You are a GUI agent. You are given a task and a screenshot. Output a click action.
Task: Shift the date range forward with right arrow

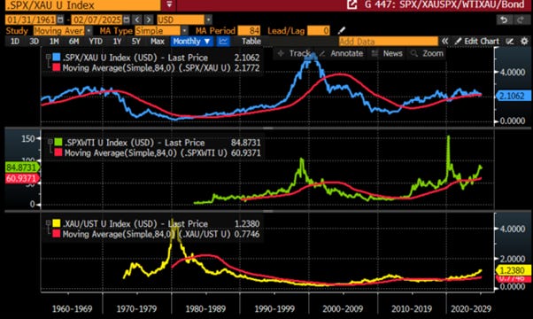coord(149,19)
